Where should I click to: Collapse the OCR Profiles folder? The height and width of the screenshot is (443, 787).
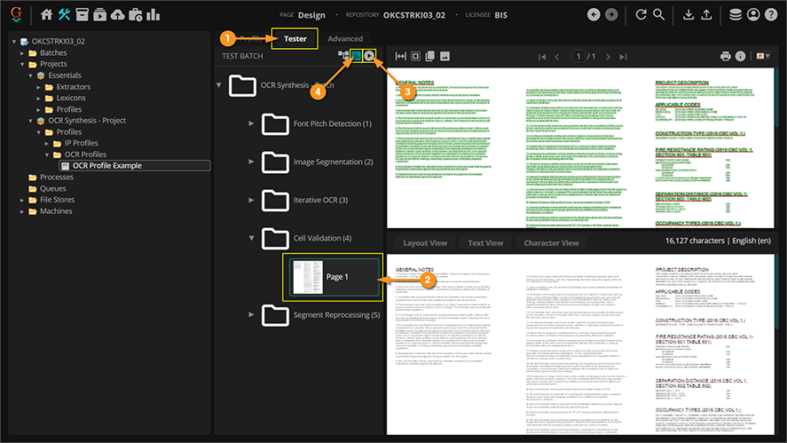coord(46,155)
